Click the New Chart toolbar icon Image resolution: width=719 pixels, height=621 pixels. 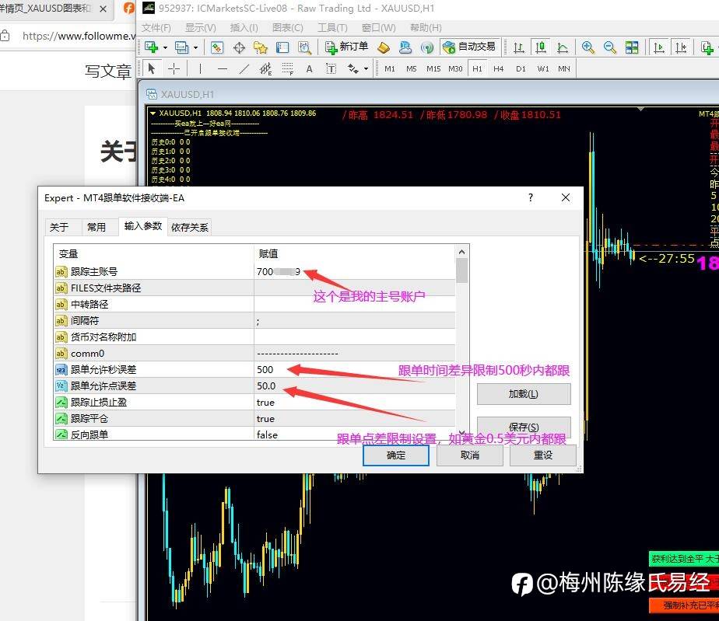point(151,47)
